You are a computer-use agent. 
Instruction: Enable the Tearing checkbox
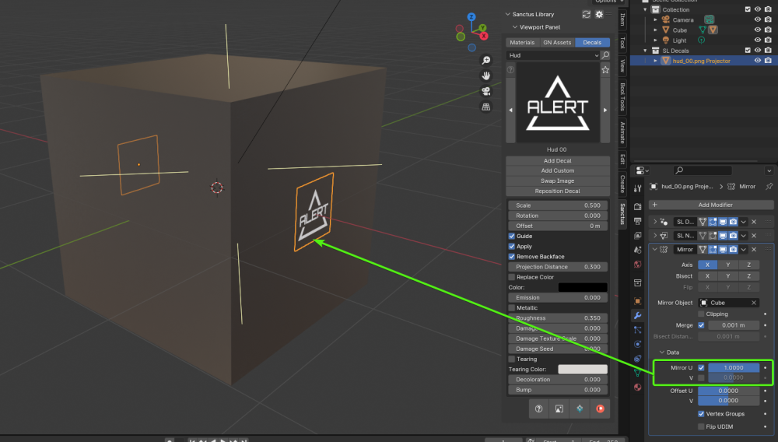(512, 360)
